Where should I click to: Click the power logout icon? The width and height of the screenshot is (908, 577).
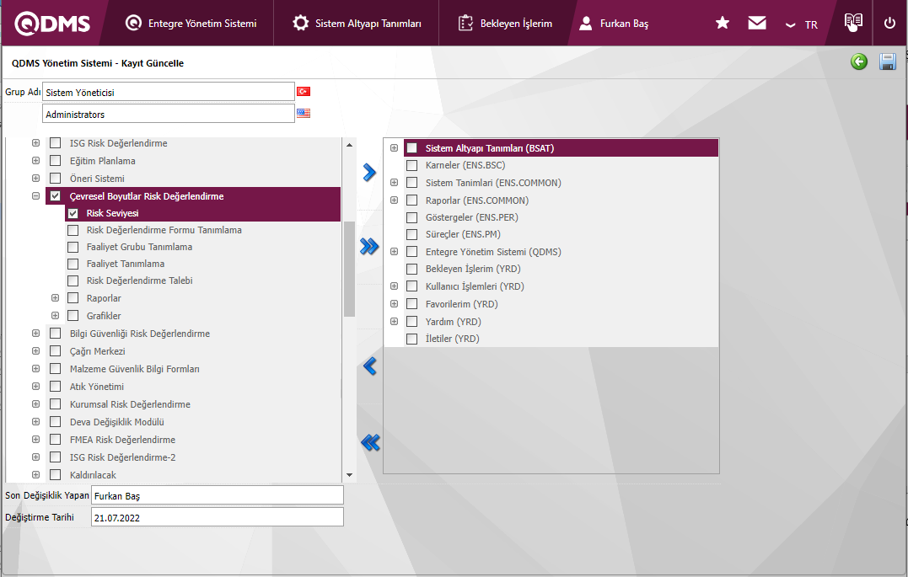click(889, 24)
